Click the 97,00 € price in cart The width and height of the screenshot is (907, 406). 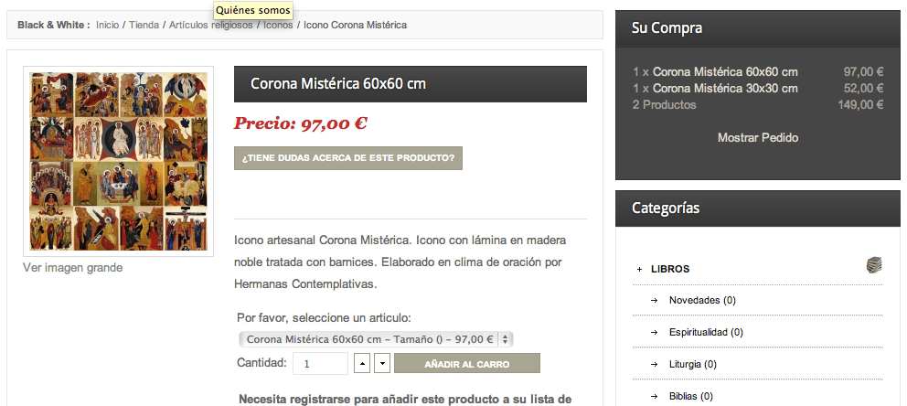point(864,72)
